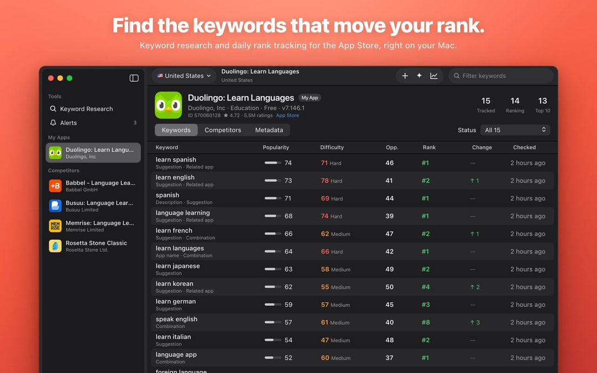
Task: Click the Memrise app icon
Action: click(55, 225)
